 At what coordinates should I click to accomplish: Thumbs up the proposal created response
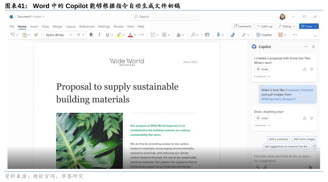pyautogui.click(x=305, y=69)
